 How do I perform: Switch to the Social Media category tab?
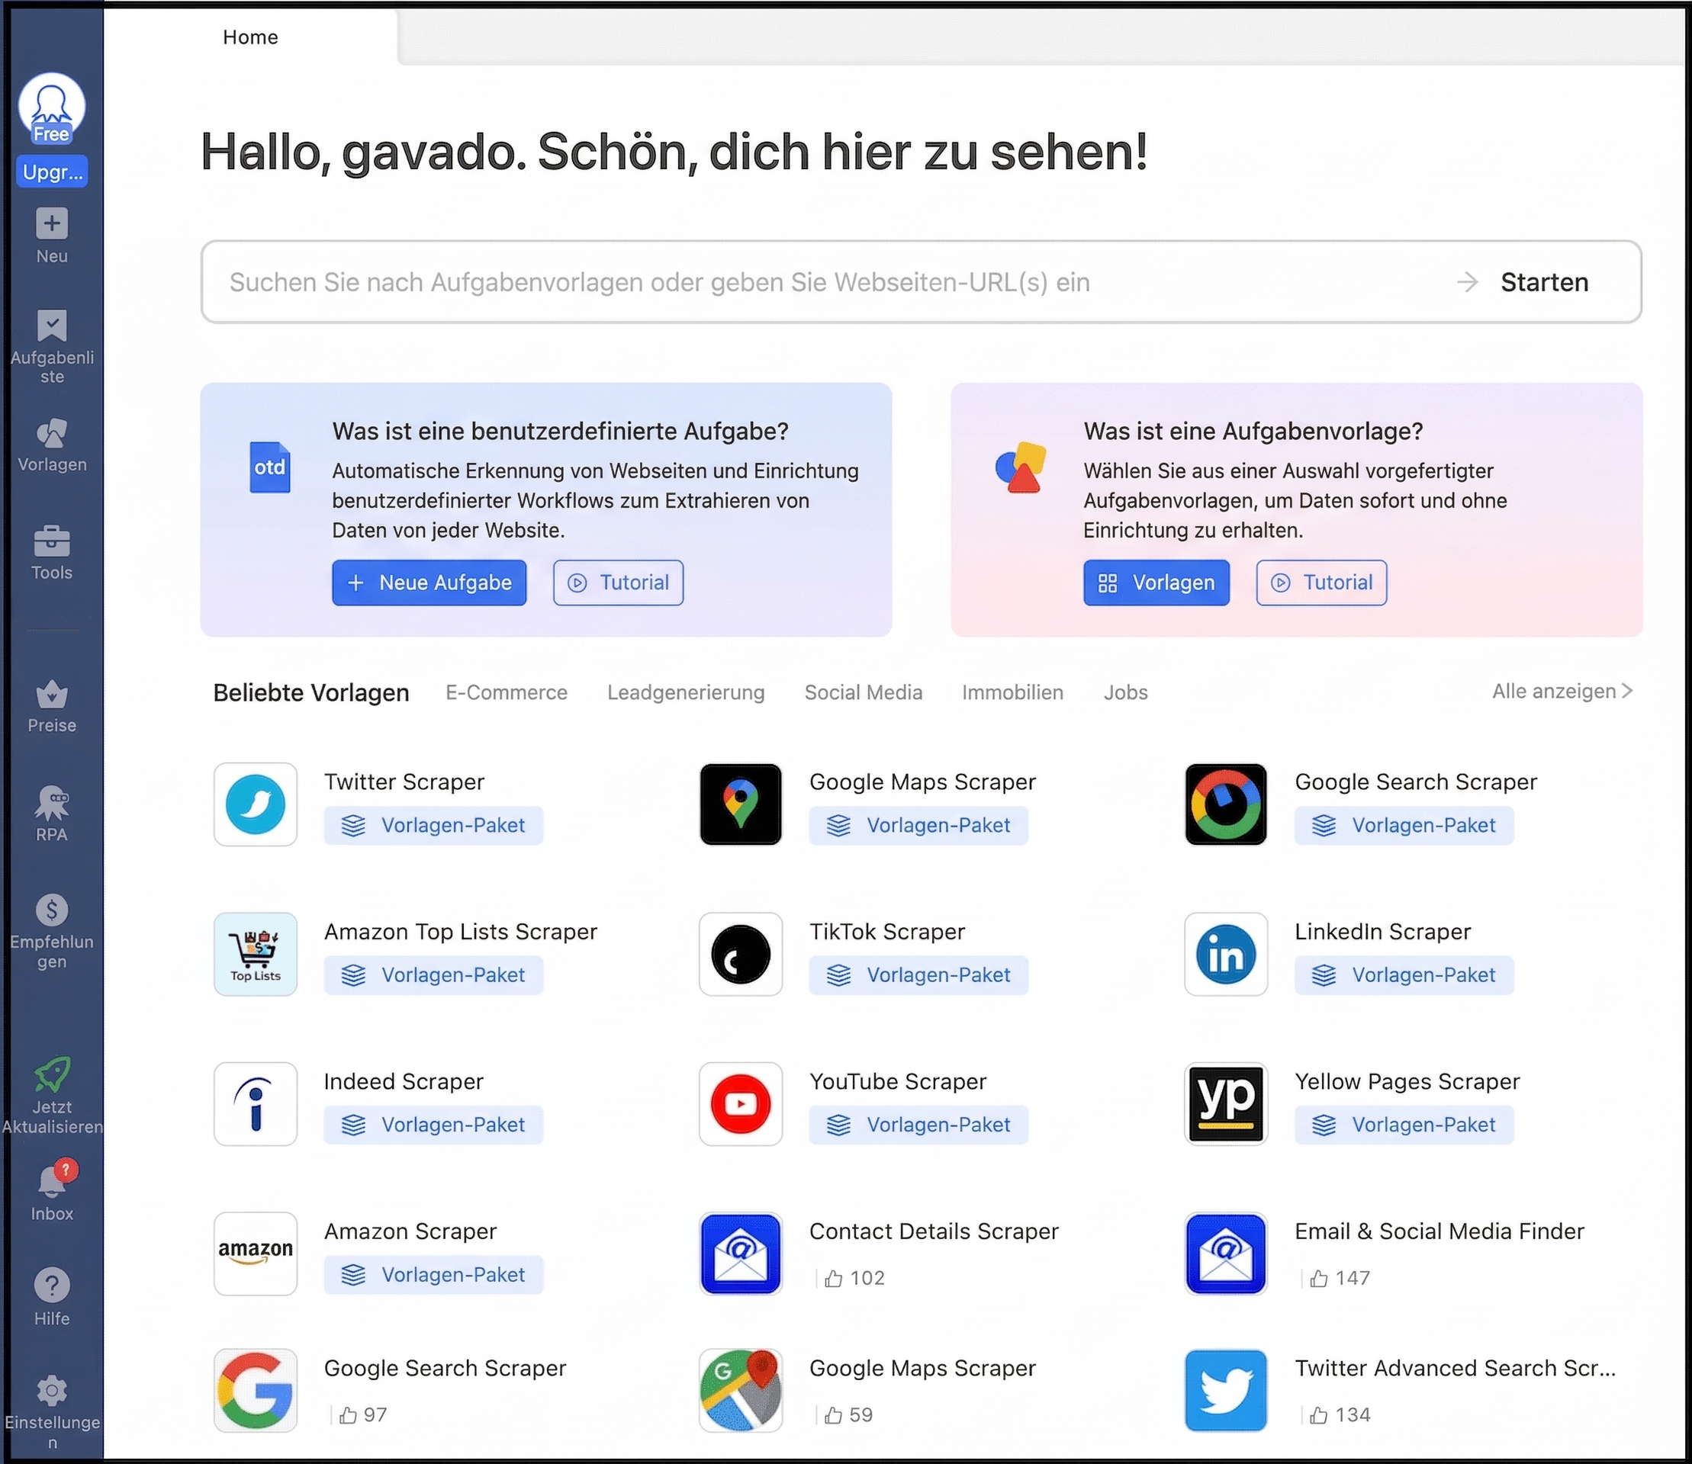tap(864, 692)
